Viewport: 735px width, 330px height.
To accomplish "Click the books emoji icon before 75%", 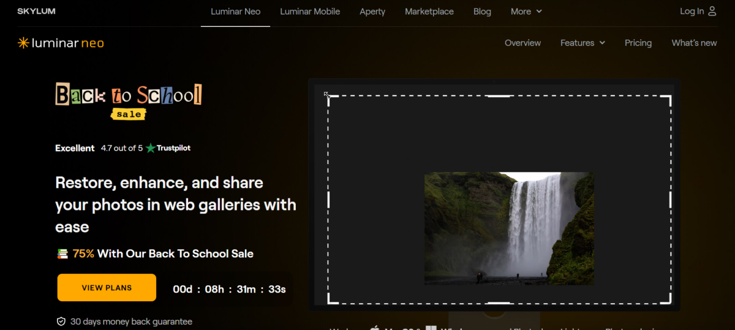I will click(x=62, y=253).
